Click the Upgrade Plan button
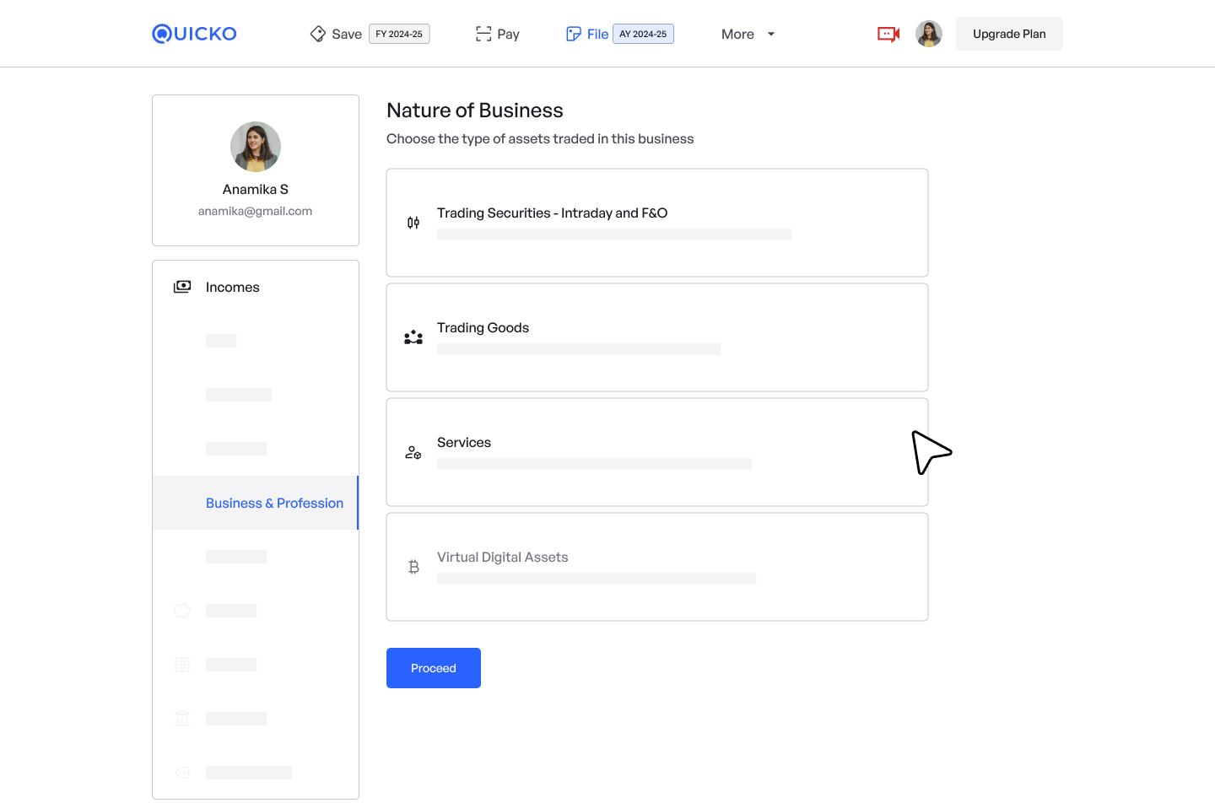The width and height of the screenshot is (1215, 803). tap(1009, 34)
